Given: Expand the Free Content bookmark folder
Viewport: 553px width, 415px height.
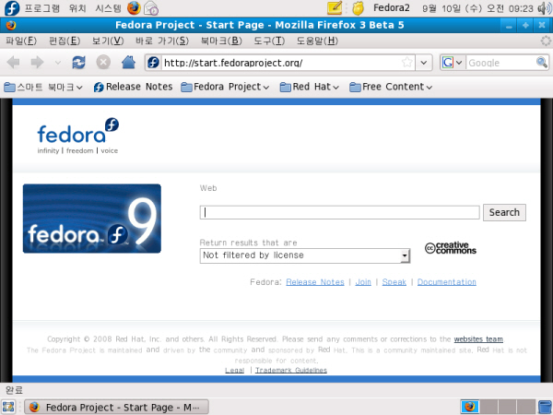Looking at the screenshot, I should [x=391, y=87].
